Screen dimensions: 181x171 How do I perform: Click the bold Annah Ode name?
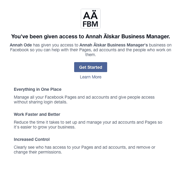tap(20, 45)
